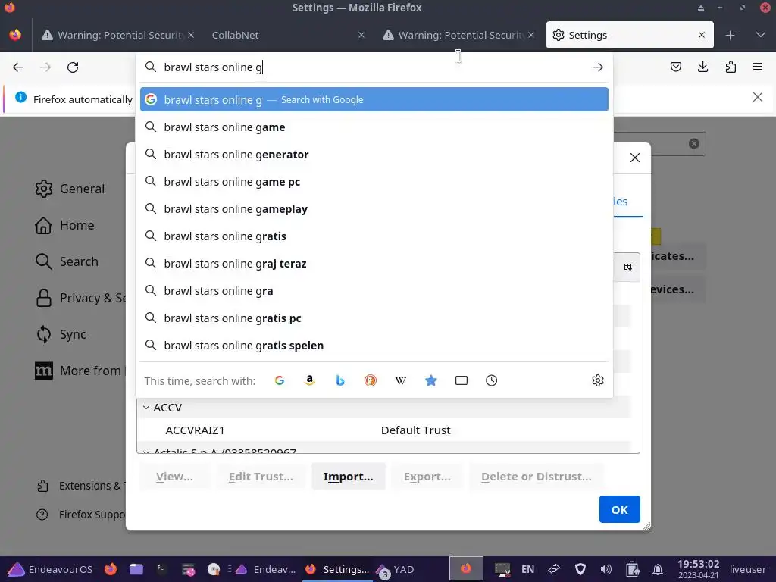Open the terminal icon in the taskbar

pyautogui.click(x=161, y=569)
